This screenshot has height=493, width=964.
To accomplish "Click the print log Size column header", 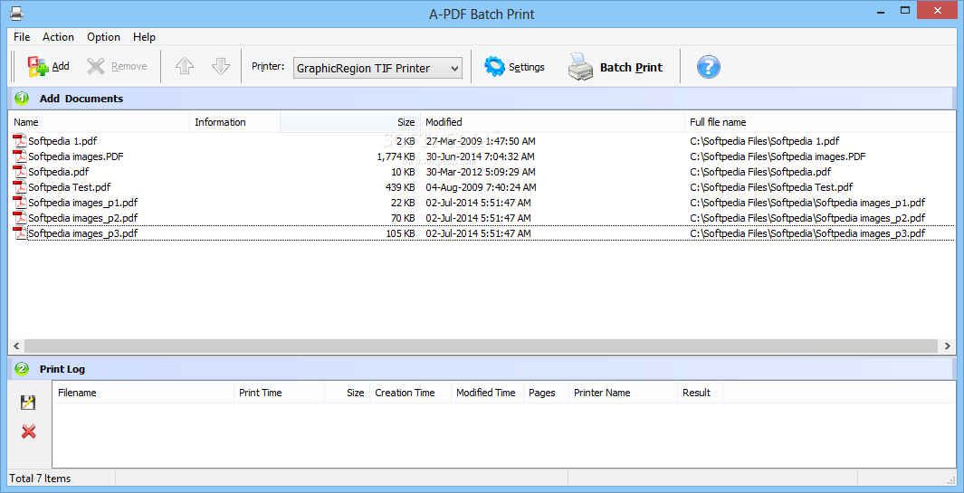I will pyautogui.click(x=347, y=393).
